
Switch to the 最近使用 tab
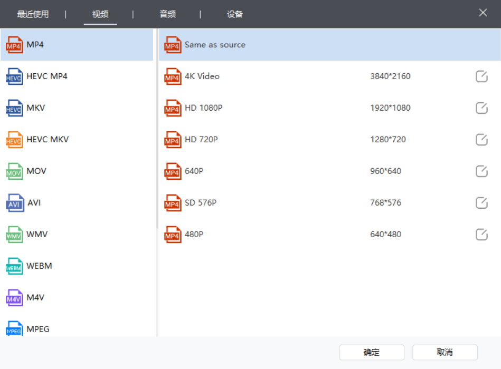pos(33,14)
